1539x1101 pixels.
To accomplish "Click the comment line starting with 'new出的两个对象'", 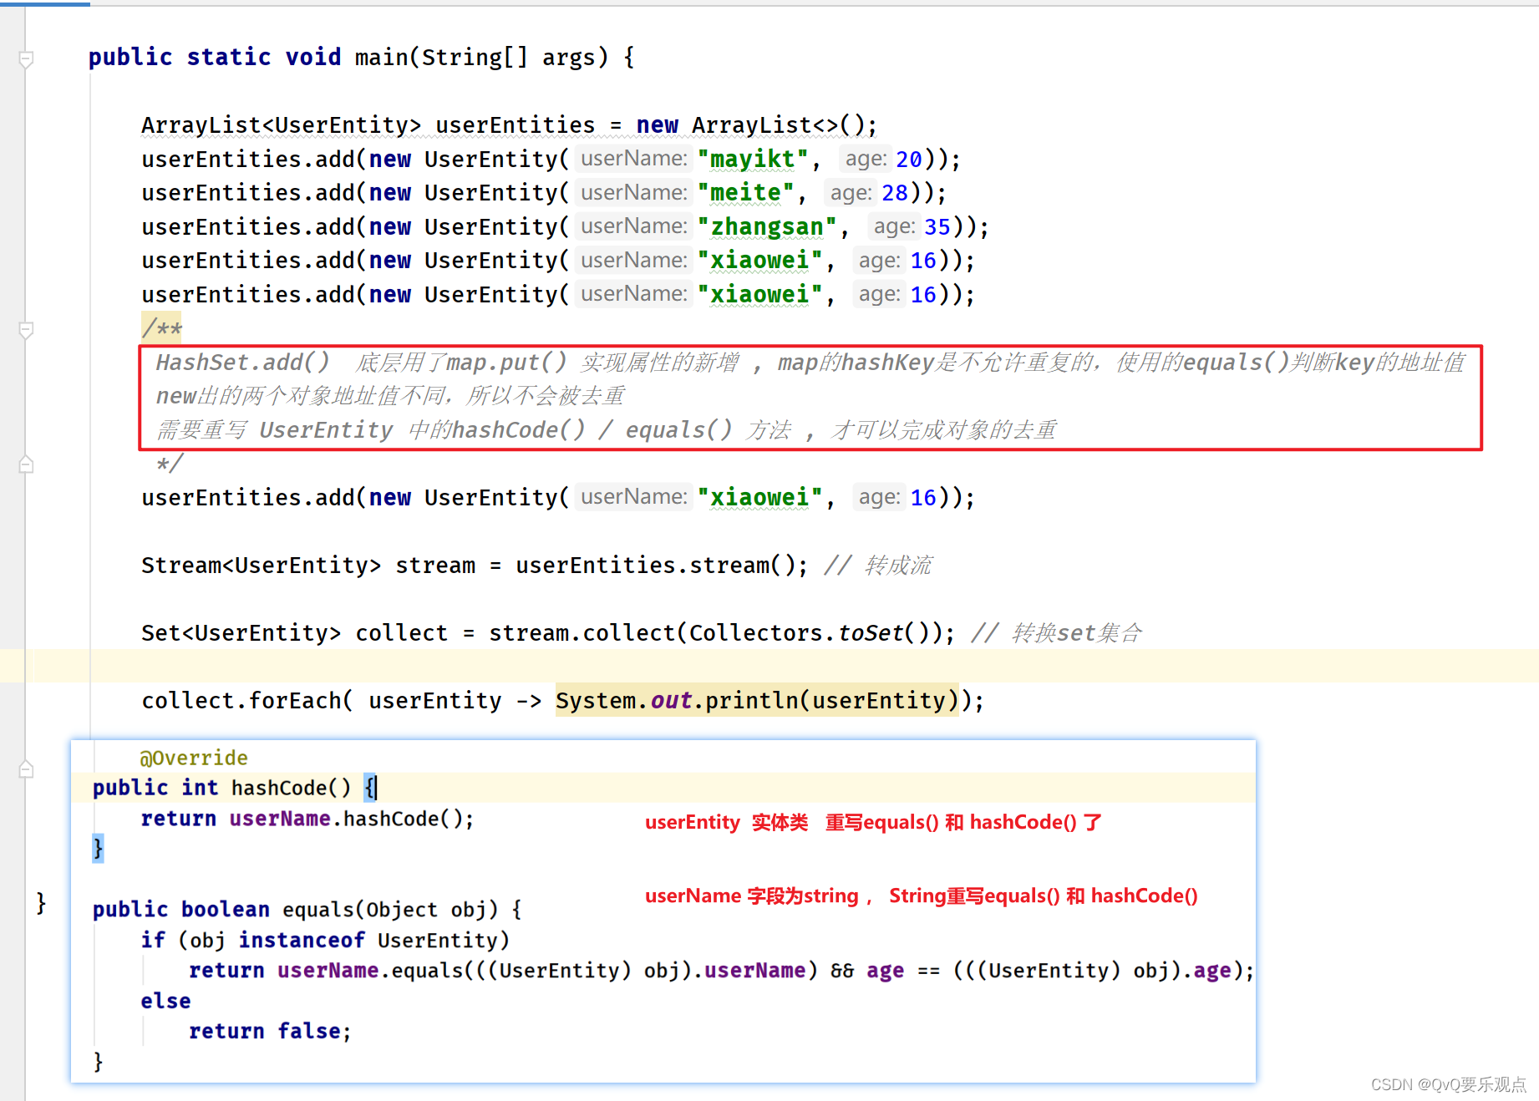I will 390,396.
